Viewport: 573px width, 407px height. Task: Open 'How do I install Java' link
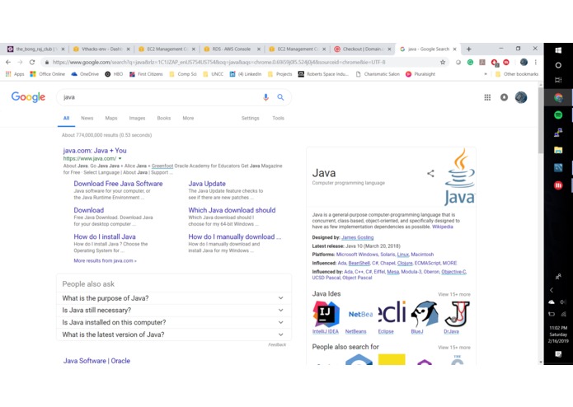click(x=105, y=236)
